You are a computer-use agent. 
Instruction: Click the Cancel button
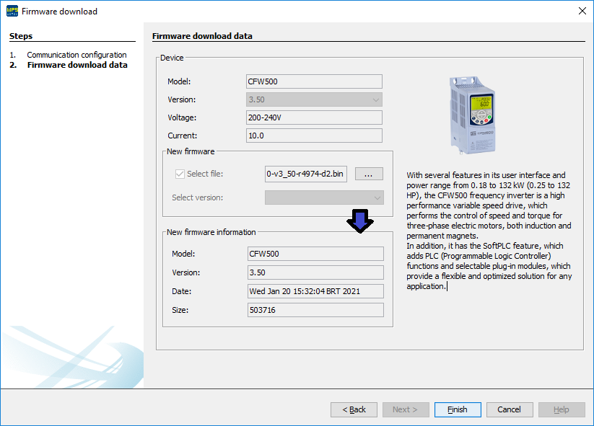509,409
